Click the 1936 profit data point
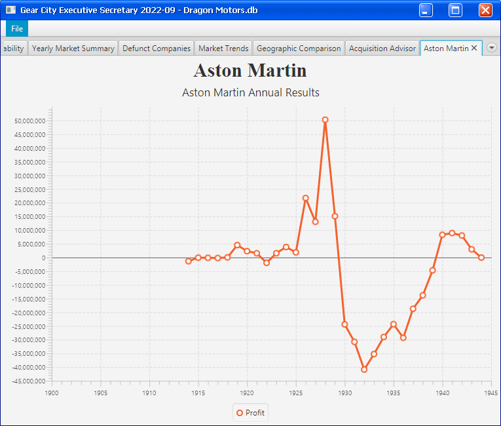501x426 pixels. click(x=403, y=338)
